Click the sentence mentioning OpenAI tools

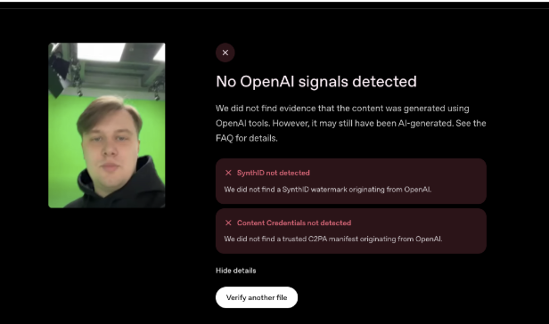342,116
